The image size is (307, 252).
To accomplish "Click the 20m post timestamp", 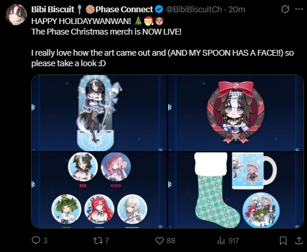I will pos(237,9).
